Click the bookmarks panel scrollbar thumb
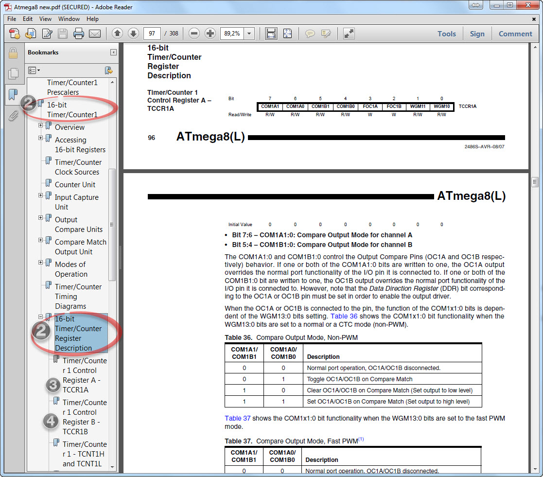The image size is (543, 477). coord(112,225)
